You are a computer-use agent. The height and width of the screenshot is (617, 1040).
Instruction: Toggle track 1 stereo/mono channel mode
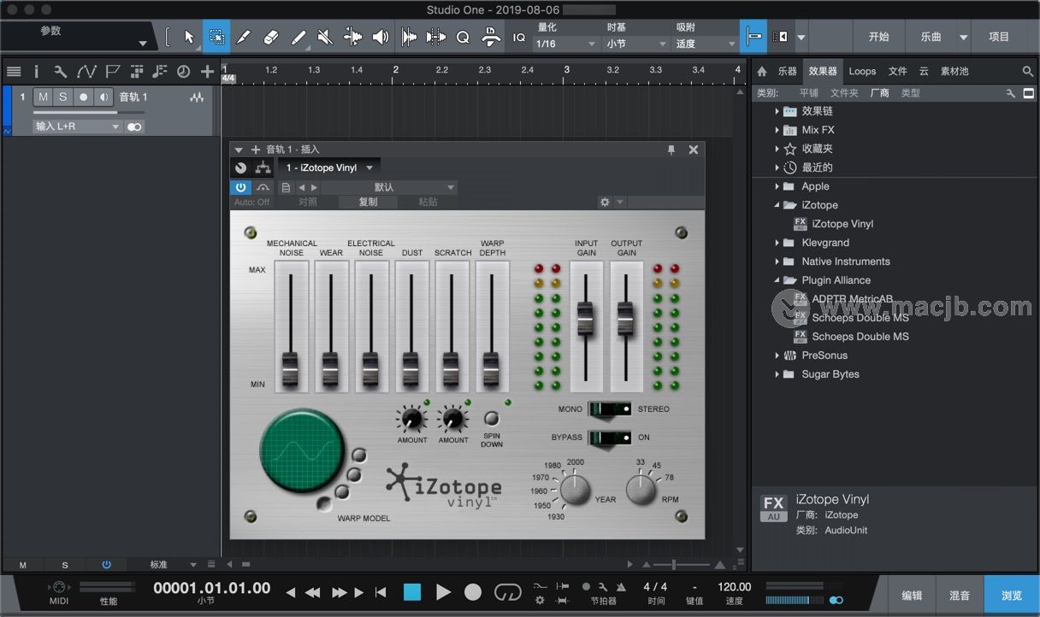(x=134, y=126)
